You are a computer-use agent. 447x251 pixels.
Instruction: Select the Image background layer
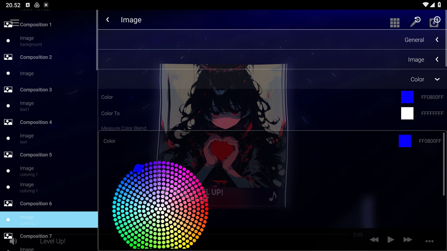(49, 41)
